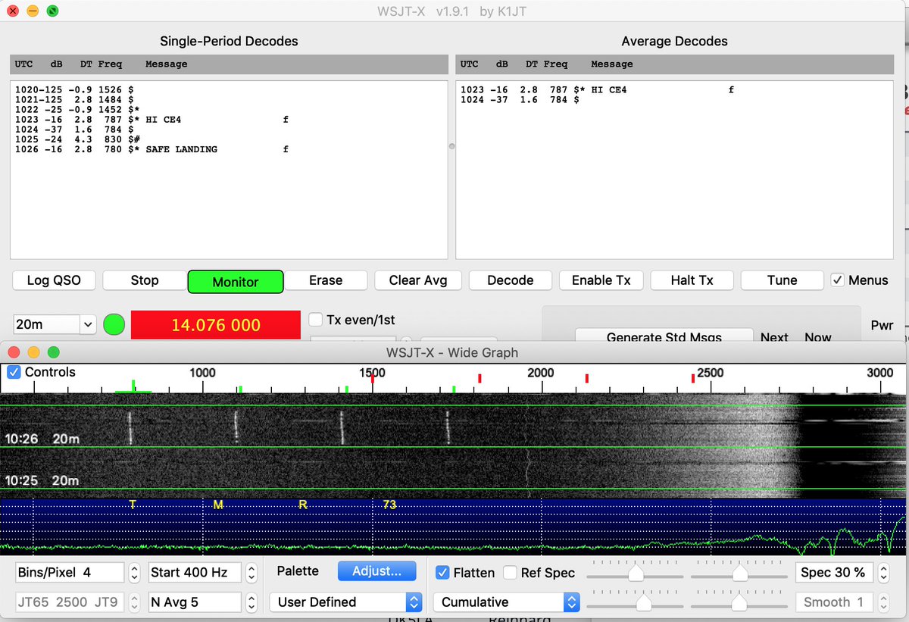909x622 pixels.
Task: Select the 1025 -24 830 decode row
Action: (77, 139)
